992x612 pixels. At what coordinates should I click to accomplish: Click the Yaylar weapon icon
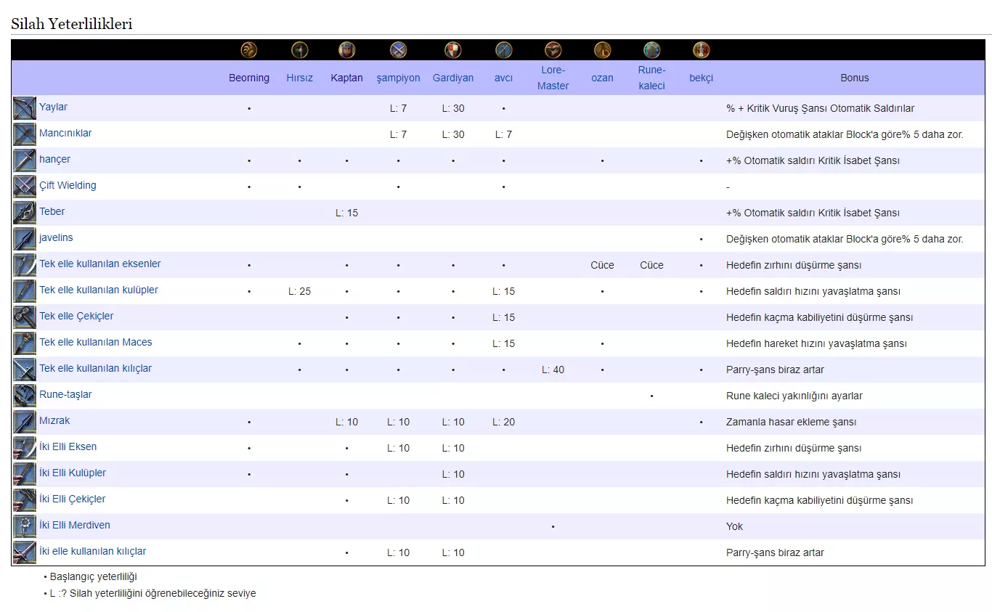point(25,108)
